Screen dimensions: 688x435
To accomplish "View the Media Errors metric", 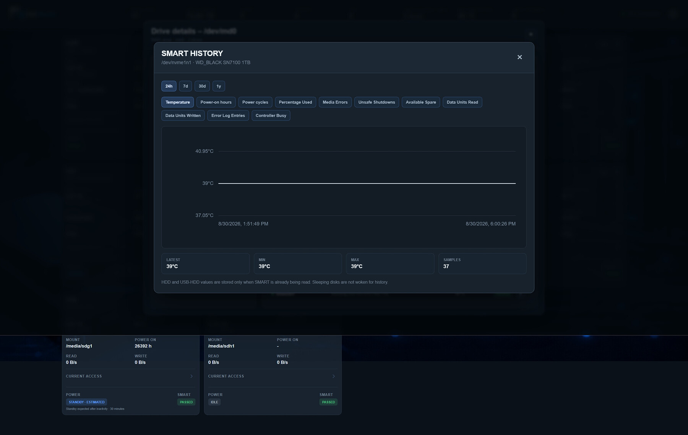I will pos(335,102).
